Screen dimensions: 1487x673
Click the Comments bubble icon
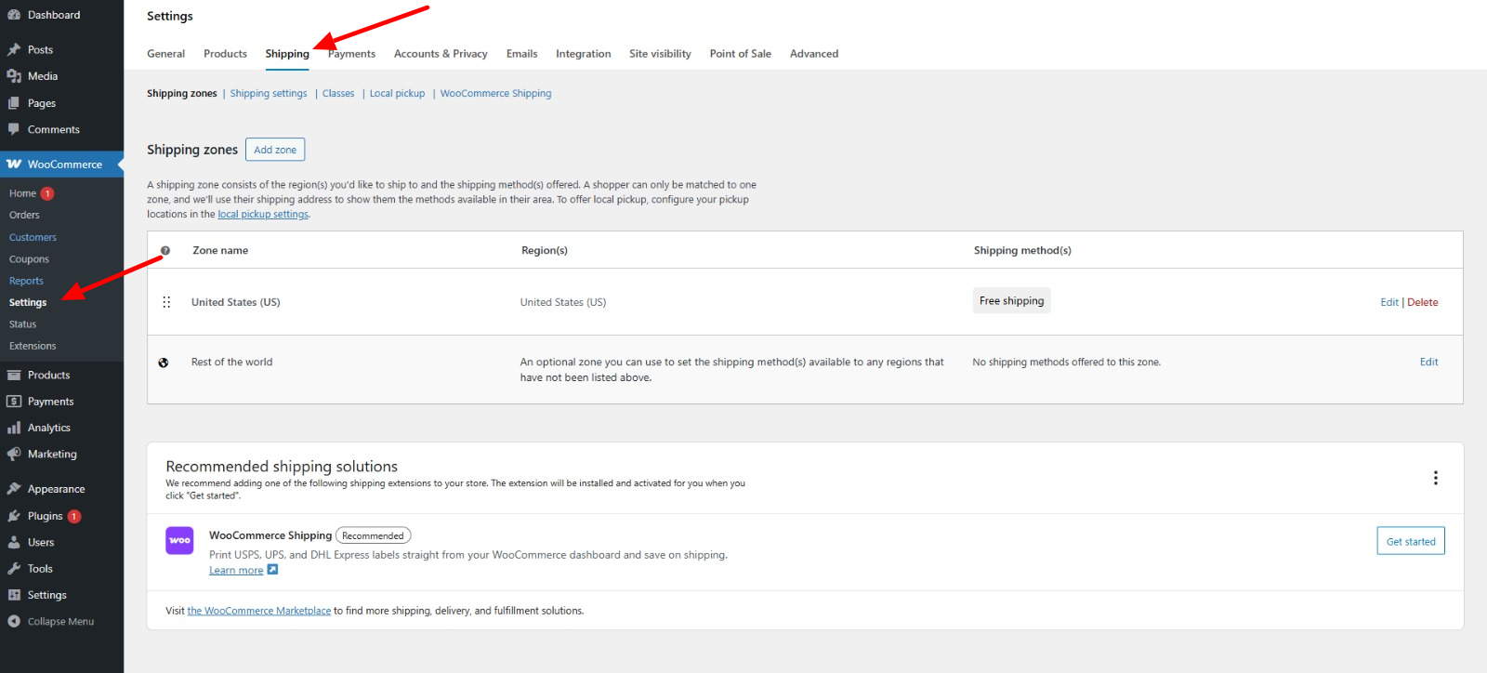[14, 129]
